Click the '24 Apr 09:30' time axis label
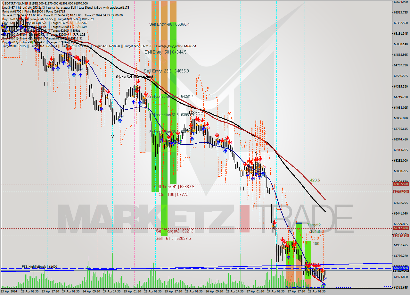This screenshot has height=295, width=410. 91,292
